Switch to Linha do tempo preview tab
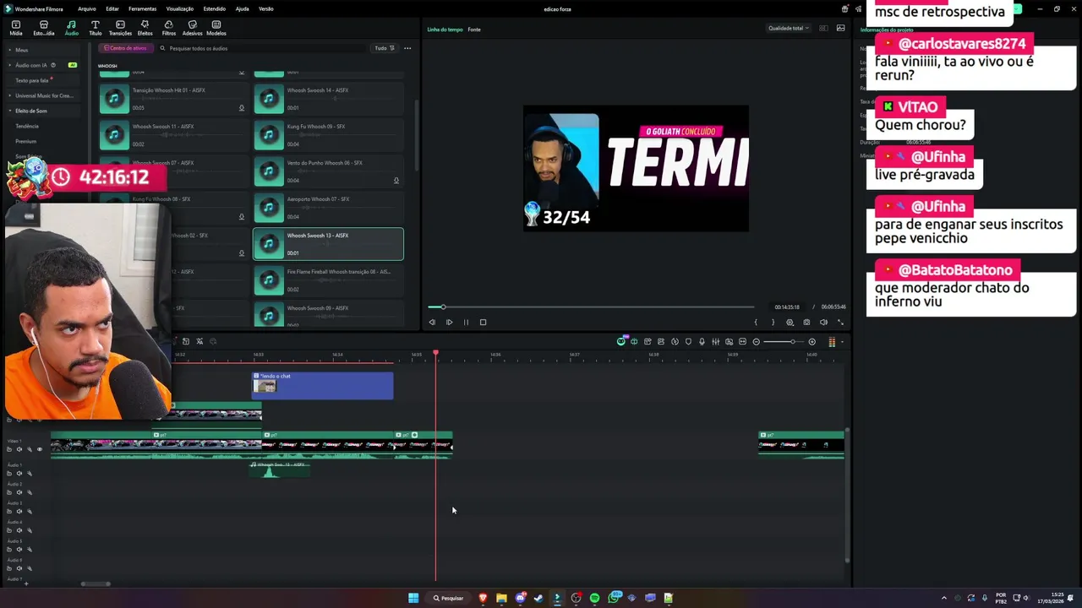Screen dimensions: 1082x608 coord(445,30)
